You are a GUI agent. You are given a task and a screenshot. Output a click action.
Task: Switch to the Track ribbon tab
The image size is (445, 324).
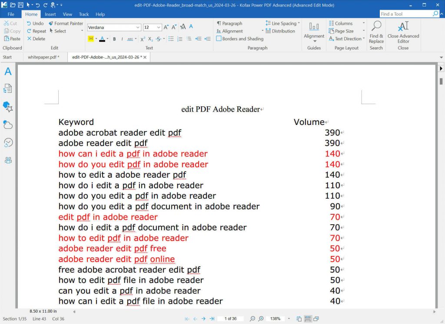click(83, 14)
